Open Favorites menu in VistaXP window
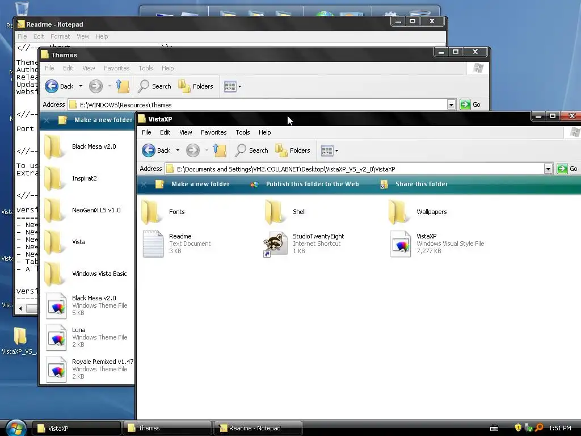 pos(213,132)
